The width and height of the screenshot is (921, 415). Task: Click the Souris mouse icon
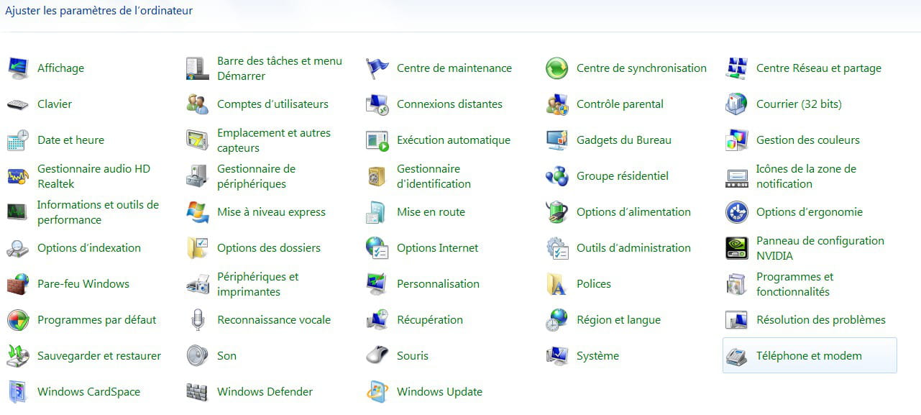377,356
